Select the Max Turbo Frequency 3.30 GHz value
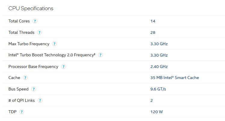The image size is (225, 121). (x=159, y=44)
